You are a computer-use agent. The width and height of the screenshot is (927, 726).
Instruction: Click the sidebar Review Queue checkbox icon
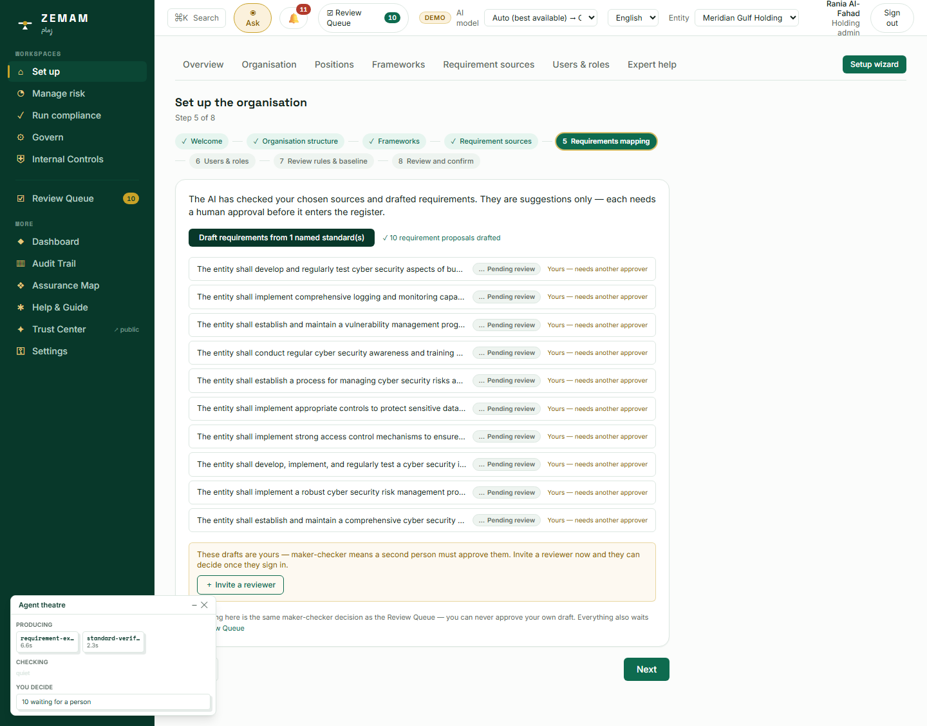click(21, 198)
